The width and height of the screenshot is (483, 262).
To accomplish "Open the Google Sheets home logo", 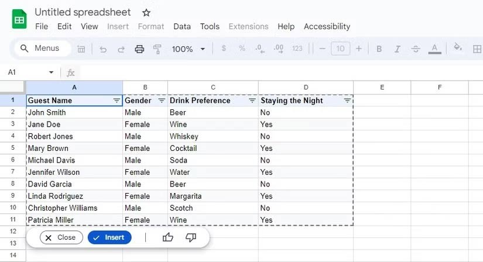I will pos(20,19).
